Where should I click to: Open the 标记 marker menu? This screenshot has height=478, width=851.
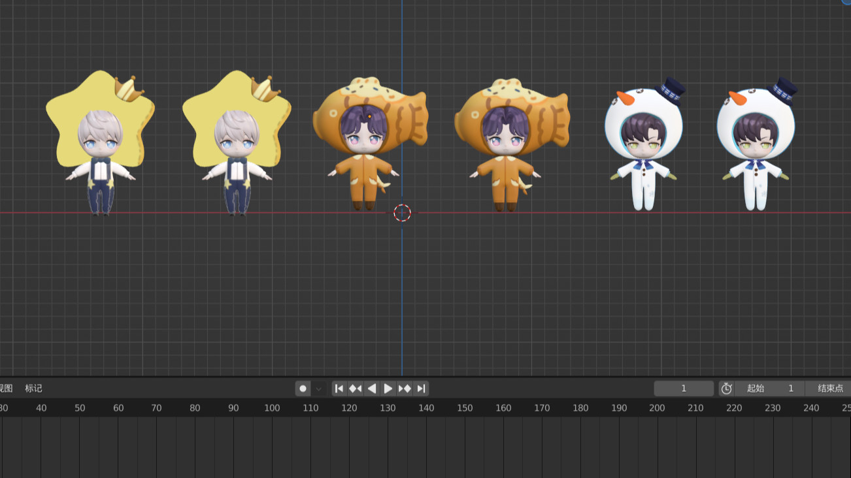[x=34, y=389]
